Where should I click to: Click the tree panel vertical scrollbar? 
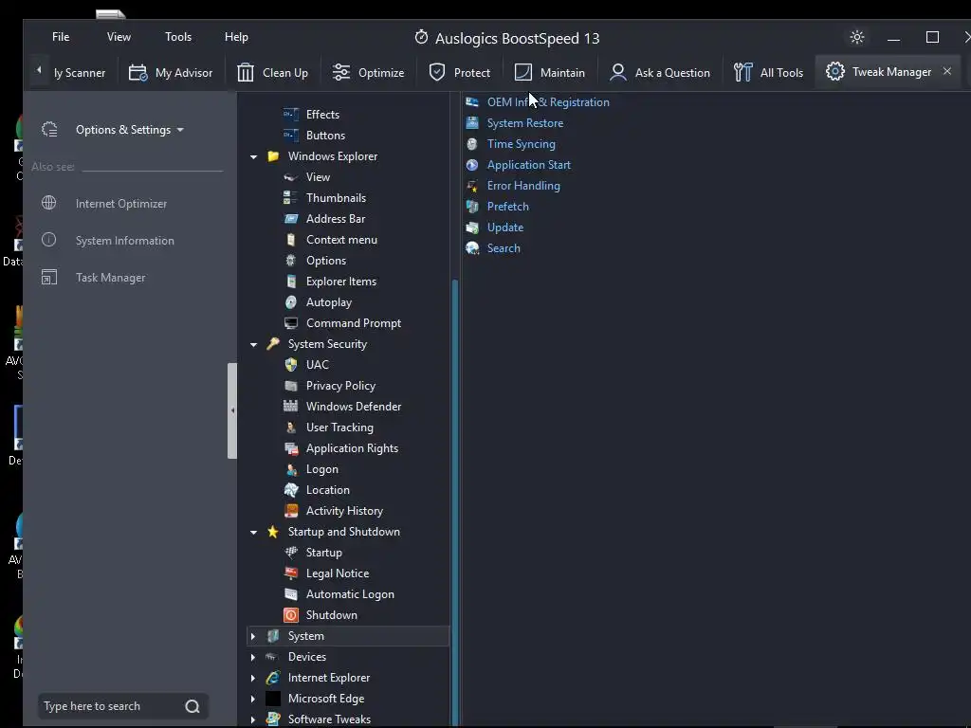coord(455,501)
